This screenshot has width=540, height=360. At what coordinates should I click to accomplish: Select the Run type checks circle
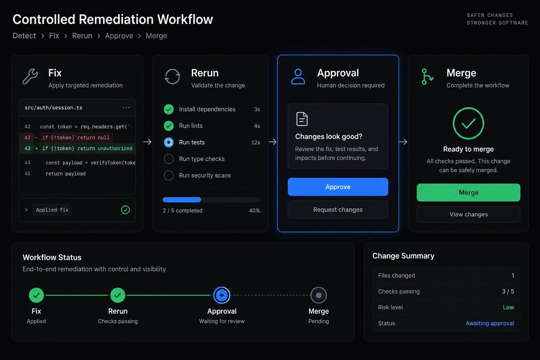[169, 159]
